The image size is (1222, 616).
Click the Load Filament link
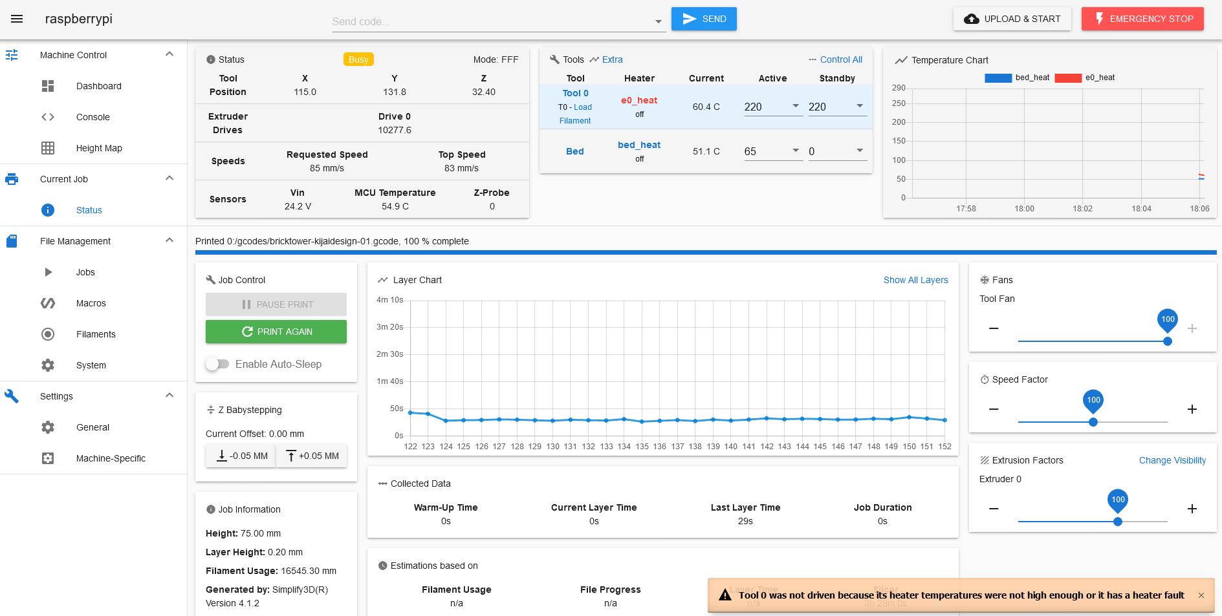[x=576, y=114]
